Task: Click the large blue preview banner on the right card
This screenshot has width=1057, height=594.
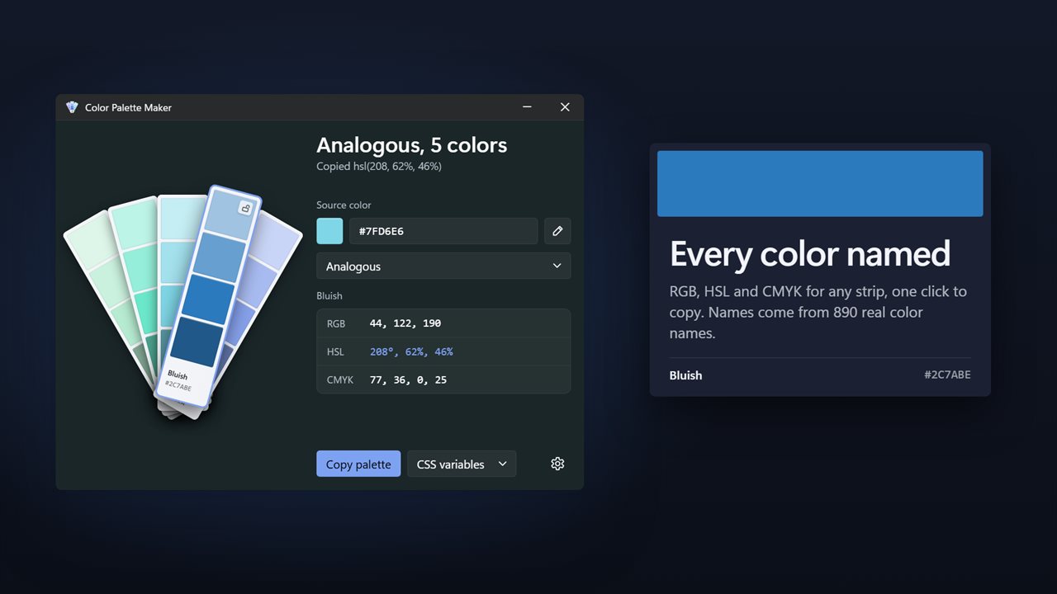Action: coord(820,183)
